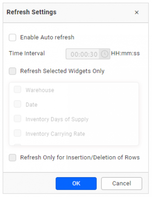Check Refresh Only for Insertion/Deletion of Rows box
The width and height of the screenshot is (152, 197).
point(12,158)
